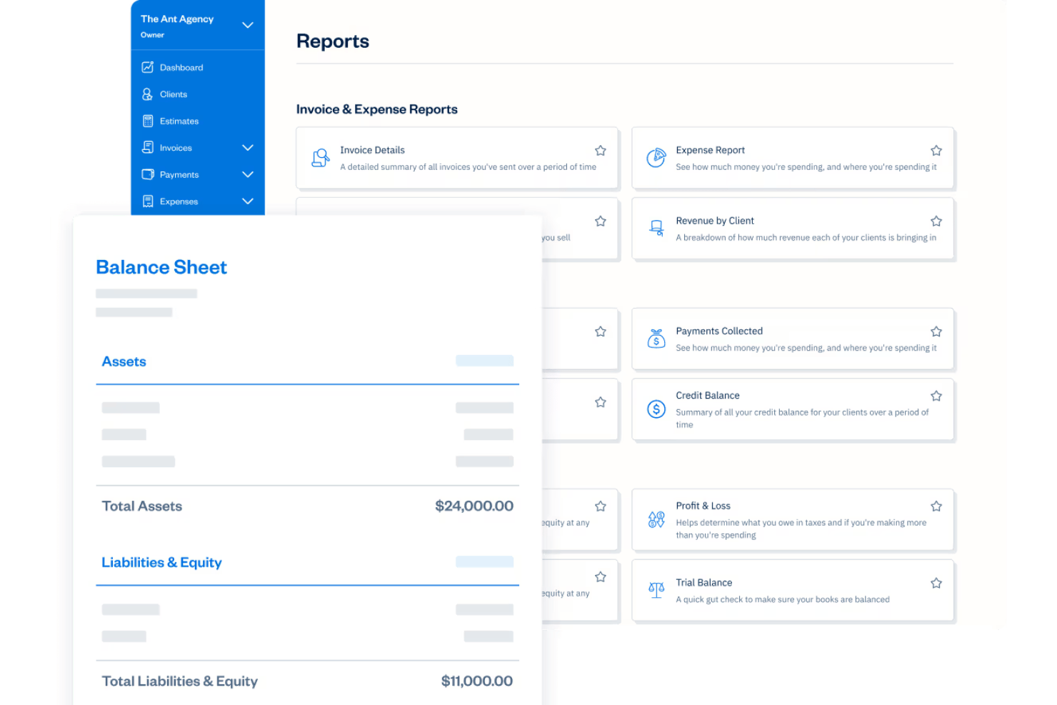This screenshot has height=705, width=1057.
Task: Expand the Expenses submenu chevron
Action: pos(248,201)
